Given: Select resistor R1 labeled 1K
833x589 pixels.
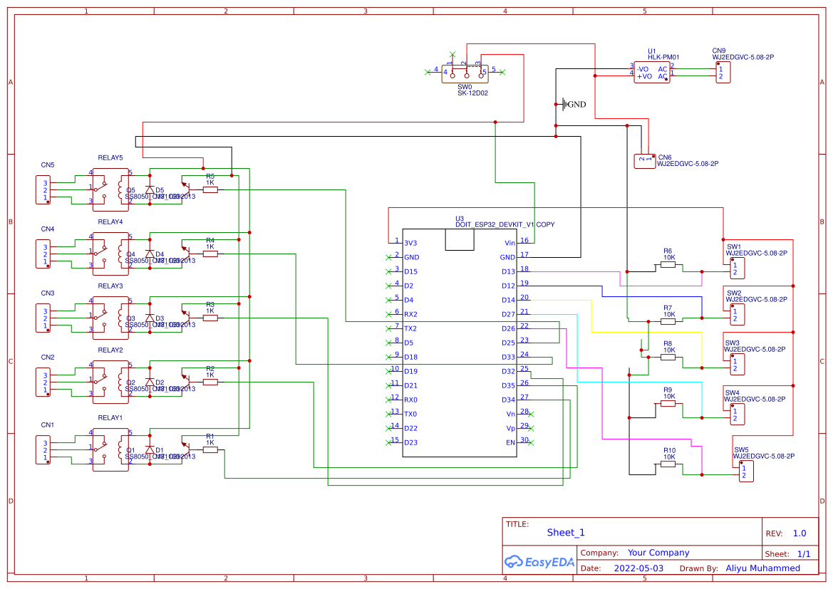Looking at the screenshot, I should [210, 448].
